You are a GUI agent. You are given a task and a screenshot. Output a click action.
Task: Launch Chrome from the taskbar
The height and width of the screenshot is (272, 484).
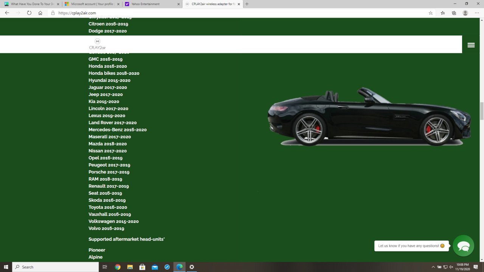118,267
